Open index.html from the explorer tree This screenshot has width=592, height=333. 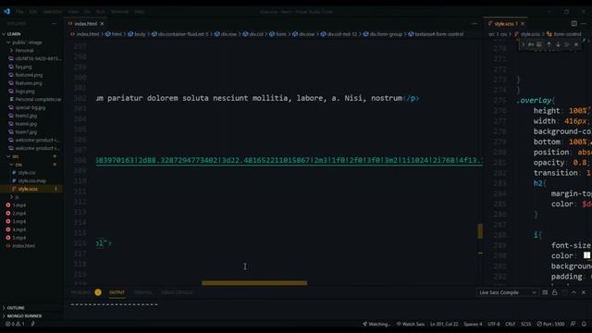click(x=23, y=246)
